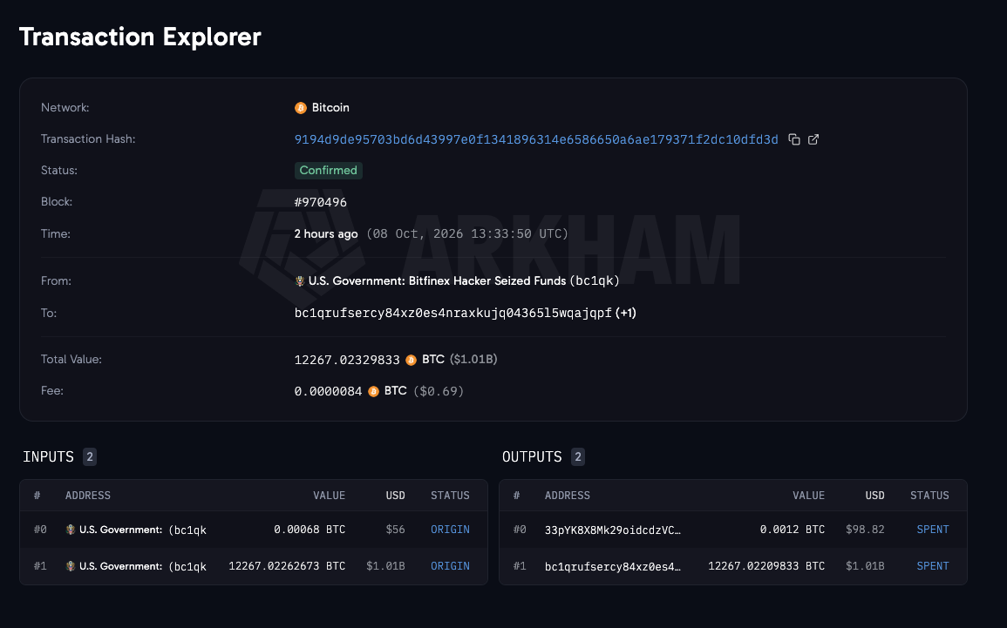Expand the (+1) additional recipients
This screenshot has height=628, width=1007.
[x=625, y=313]
